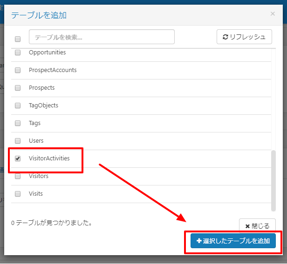Viewport: 287px width, 264px height.
Task: Click the 閉じる close button
Action: 257,226
